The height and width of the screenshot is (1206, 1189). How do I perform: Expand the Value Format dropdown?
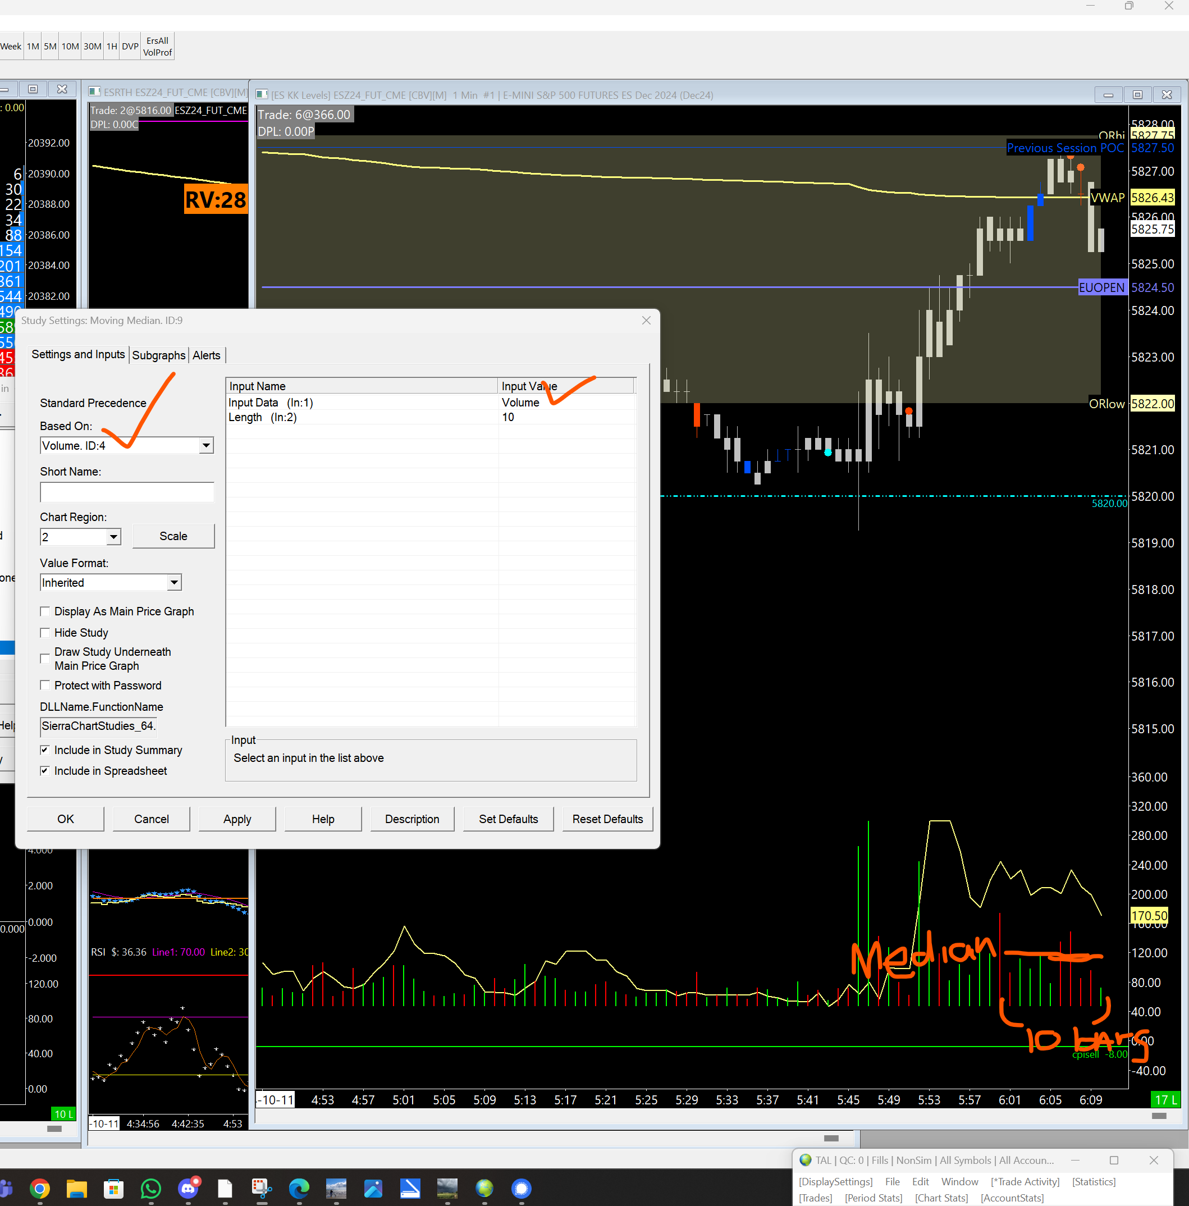174,583
